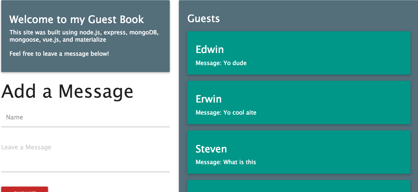Select Steven's guest name title
The height and width of the screenshot is (192, 418).
pos(211,149)
